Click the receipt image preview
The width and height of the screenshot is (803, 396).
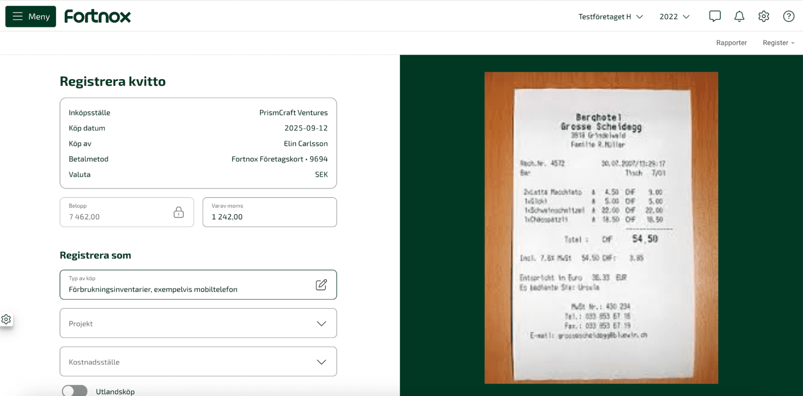pyautogui.click(x=601, y=227)
